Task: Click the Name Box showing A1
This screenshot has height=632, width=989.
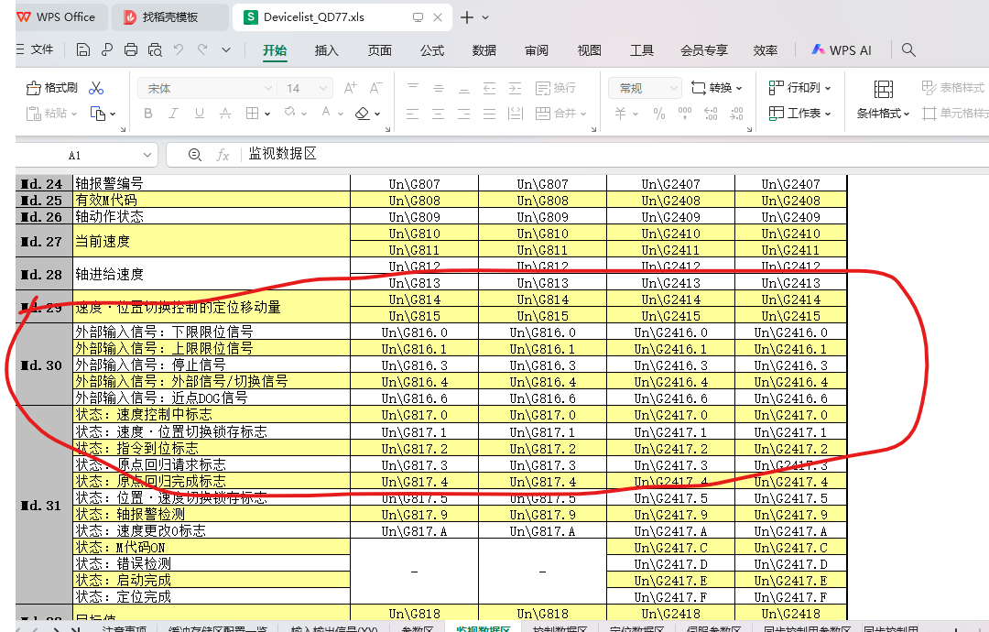Action: point(75,155)
